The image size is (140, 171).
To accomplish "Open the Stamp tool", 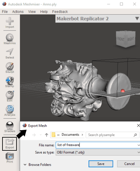I will pyautogui.click(x=10, y=82).
